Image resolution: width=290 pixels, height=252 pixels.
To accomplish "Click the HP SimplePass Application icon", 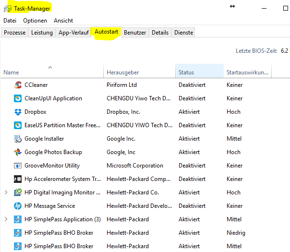I will coord(18,219).
